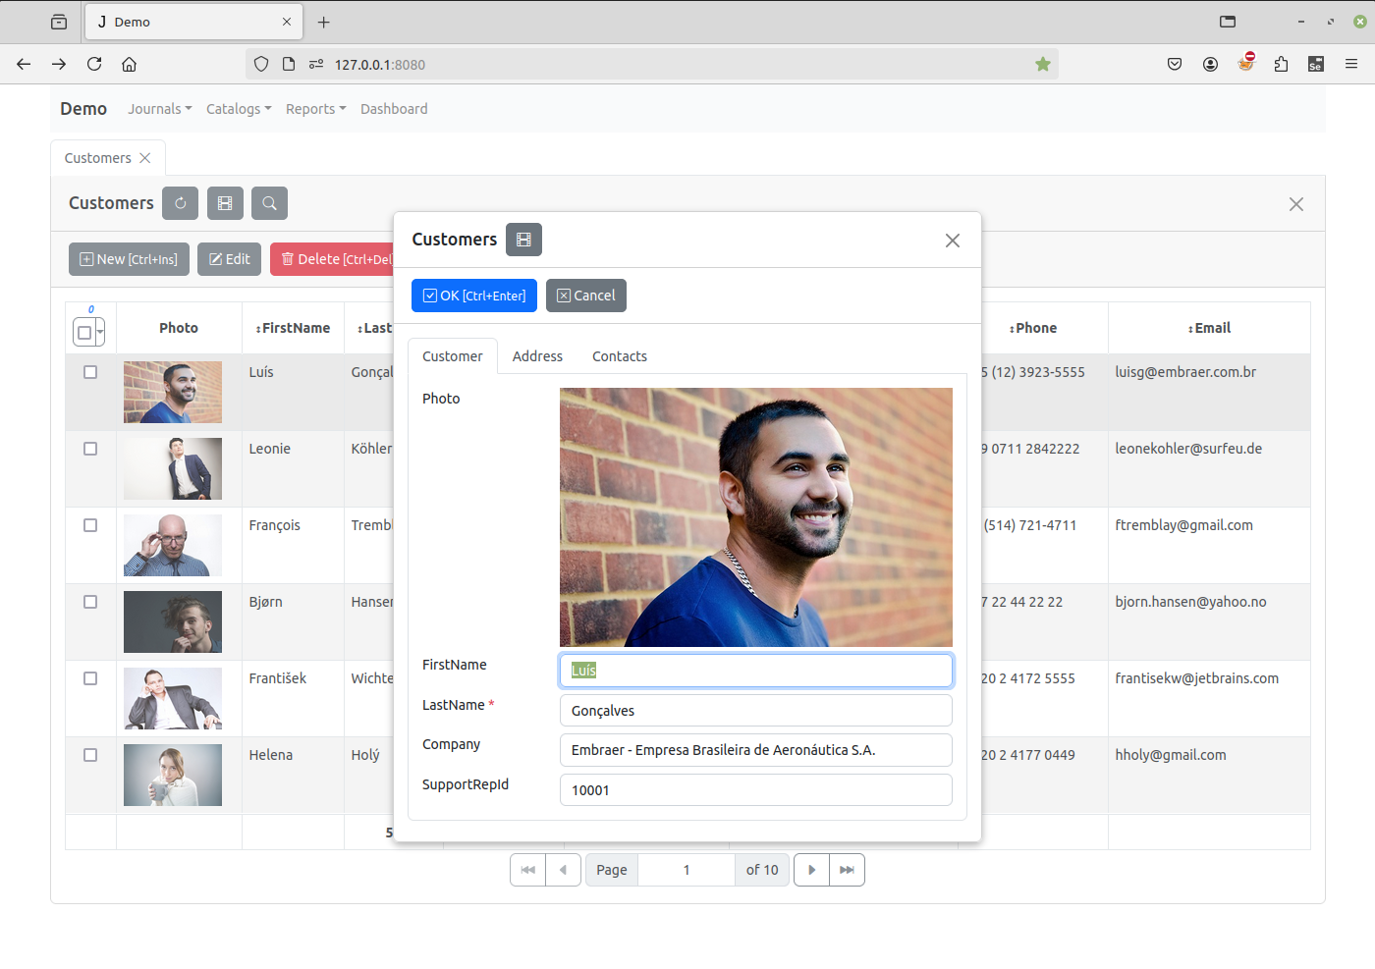The height and width of the screenshot is (969, 1375).
Task: Expand the Journals dropdown menu
Action: [x=159, y=109]
